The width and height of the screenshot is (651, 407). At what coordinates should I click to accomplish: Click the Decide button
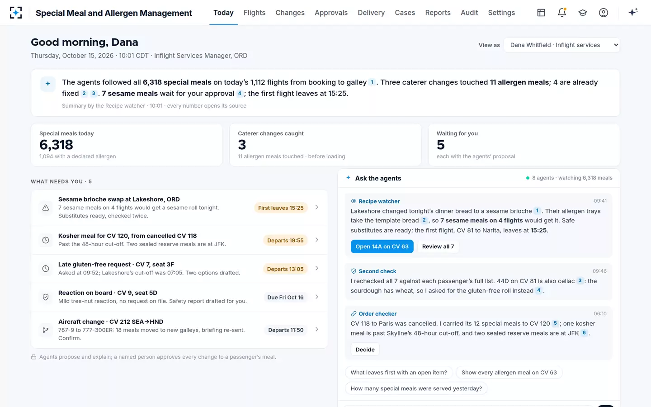[365, 350]
